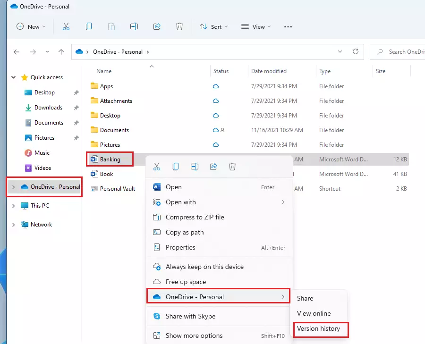Click the Cut icon in the top toolbar
The height and width of the screenshot is (344, 425).
[x=66, y=26]
